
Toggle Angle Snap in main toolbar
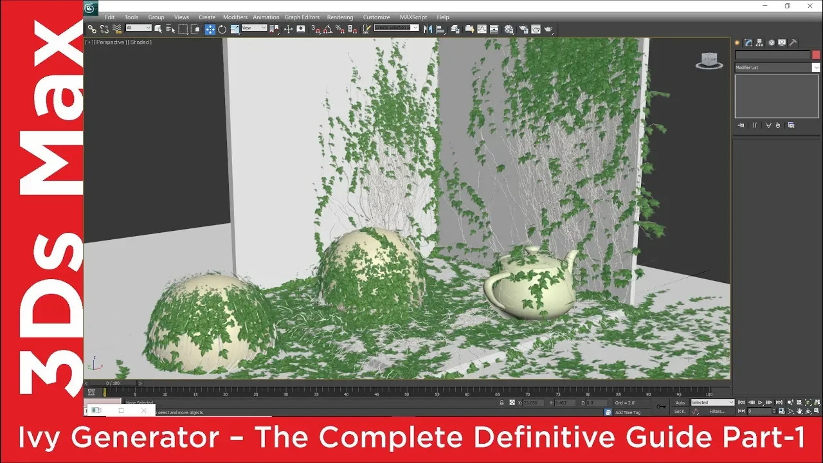point(328,29)
